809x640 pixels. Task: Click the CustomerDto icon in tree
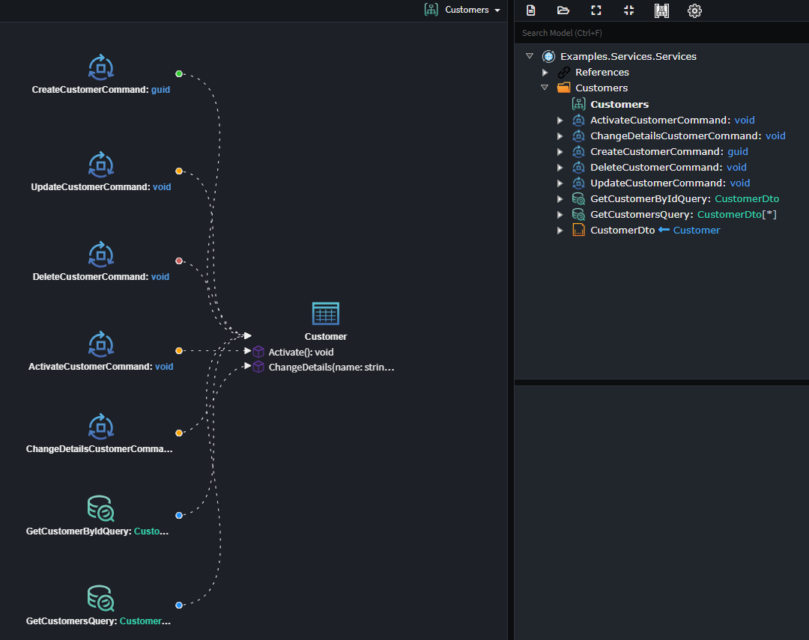pos(579,230)
